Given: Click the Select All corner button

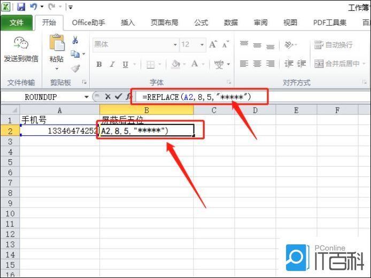Looking at the screenshot, I should 10,110.
